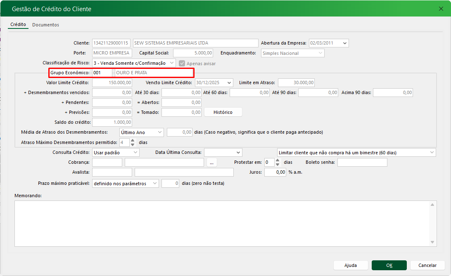Click the Acima 90 dias field
The height and width of the screenshot is (276, 451).
[393, 93]
